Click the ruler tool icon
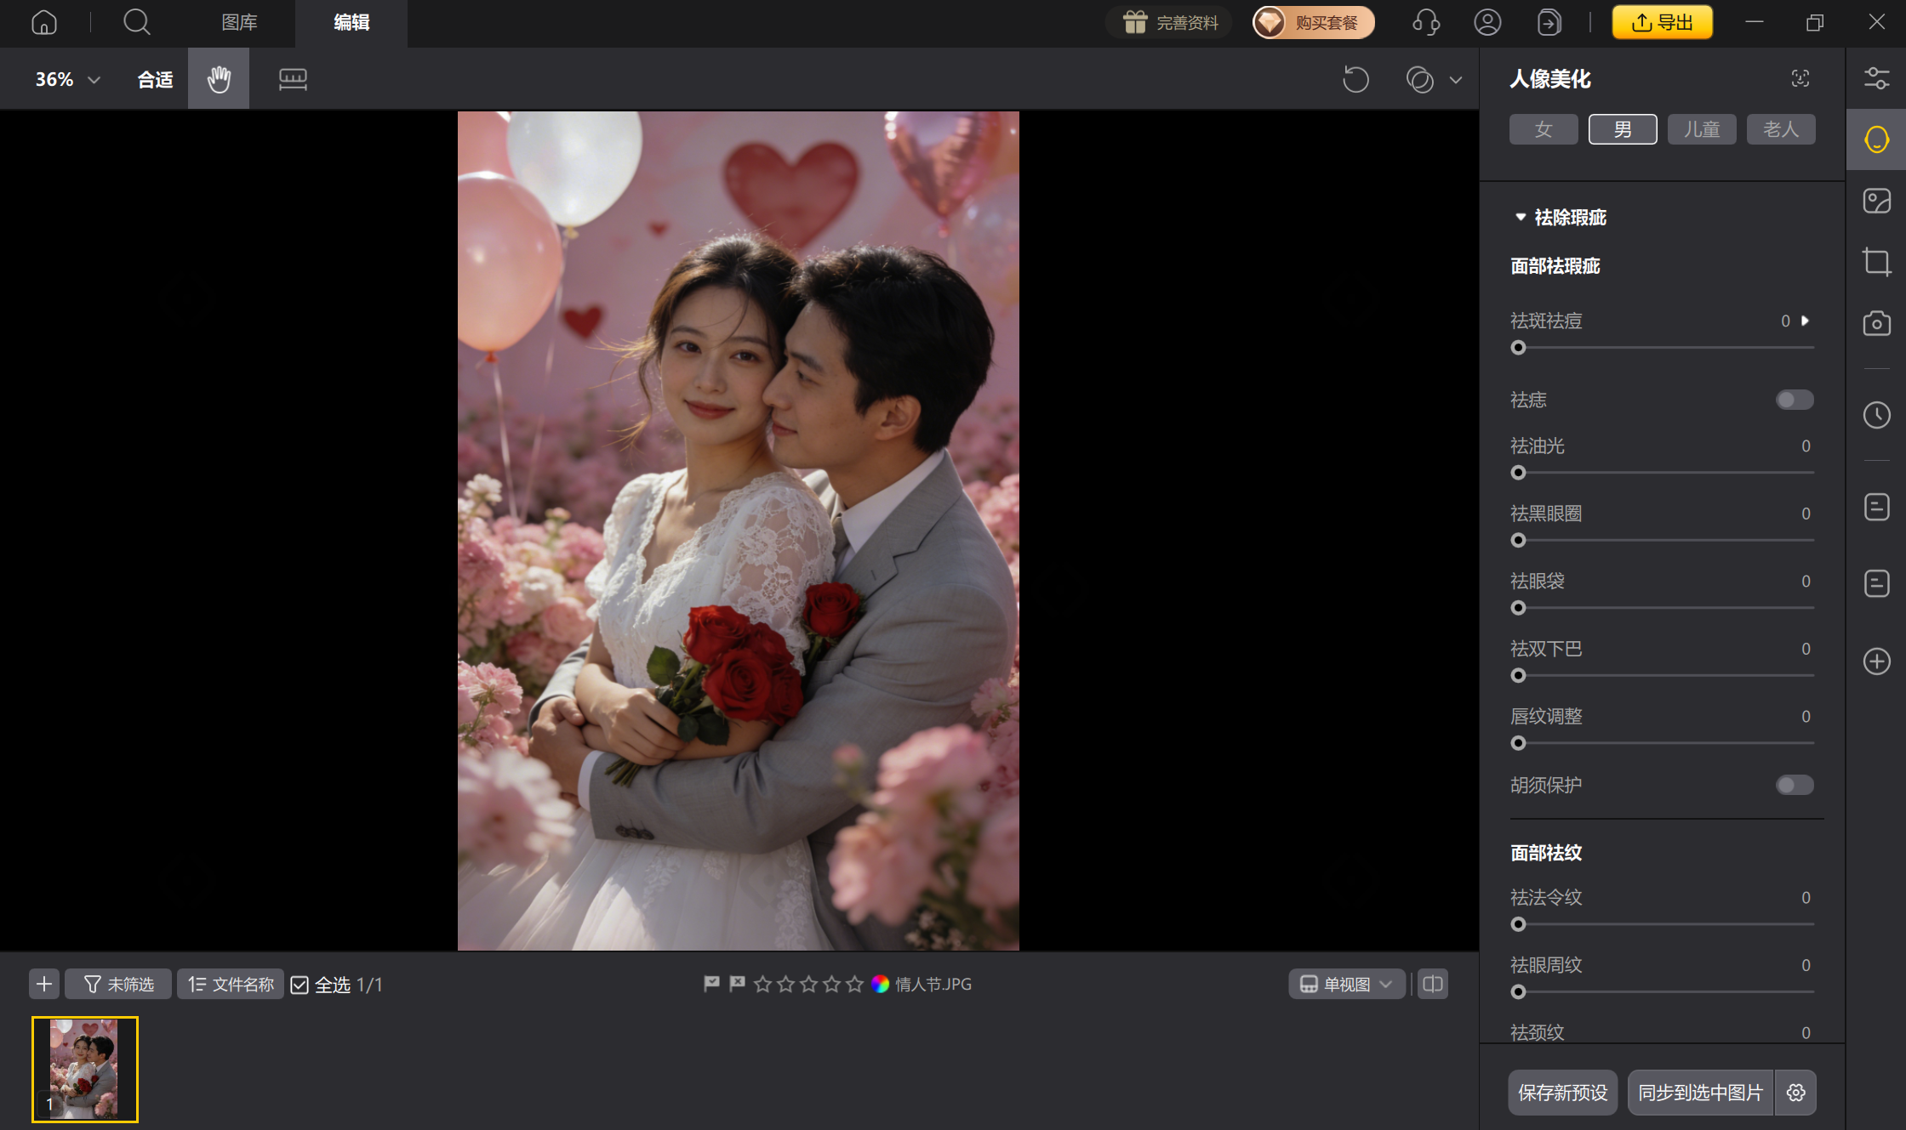 [293, 79]
